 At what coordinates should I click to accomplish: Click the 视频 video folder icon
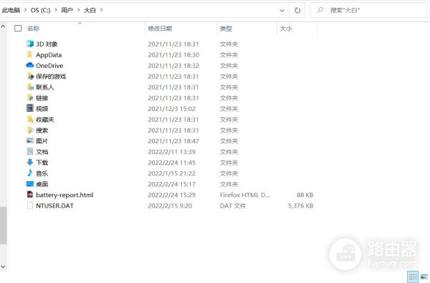(x=30, y=108)
